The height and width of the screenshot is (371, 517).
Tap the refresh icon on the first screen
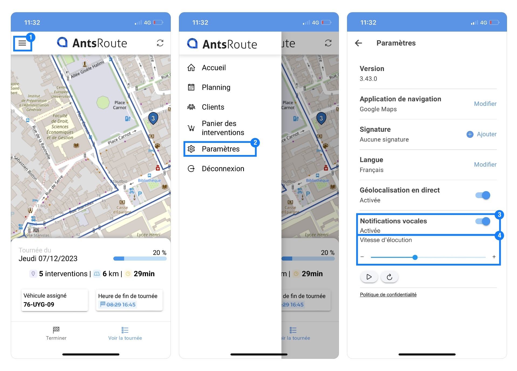pyautogui.click(x=160, y=43)
